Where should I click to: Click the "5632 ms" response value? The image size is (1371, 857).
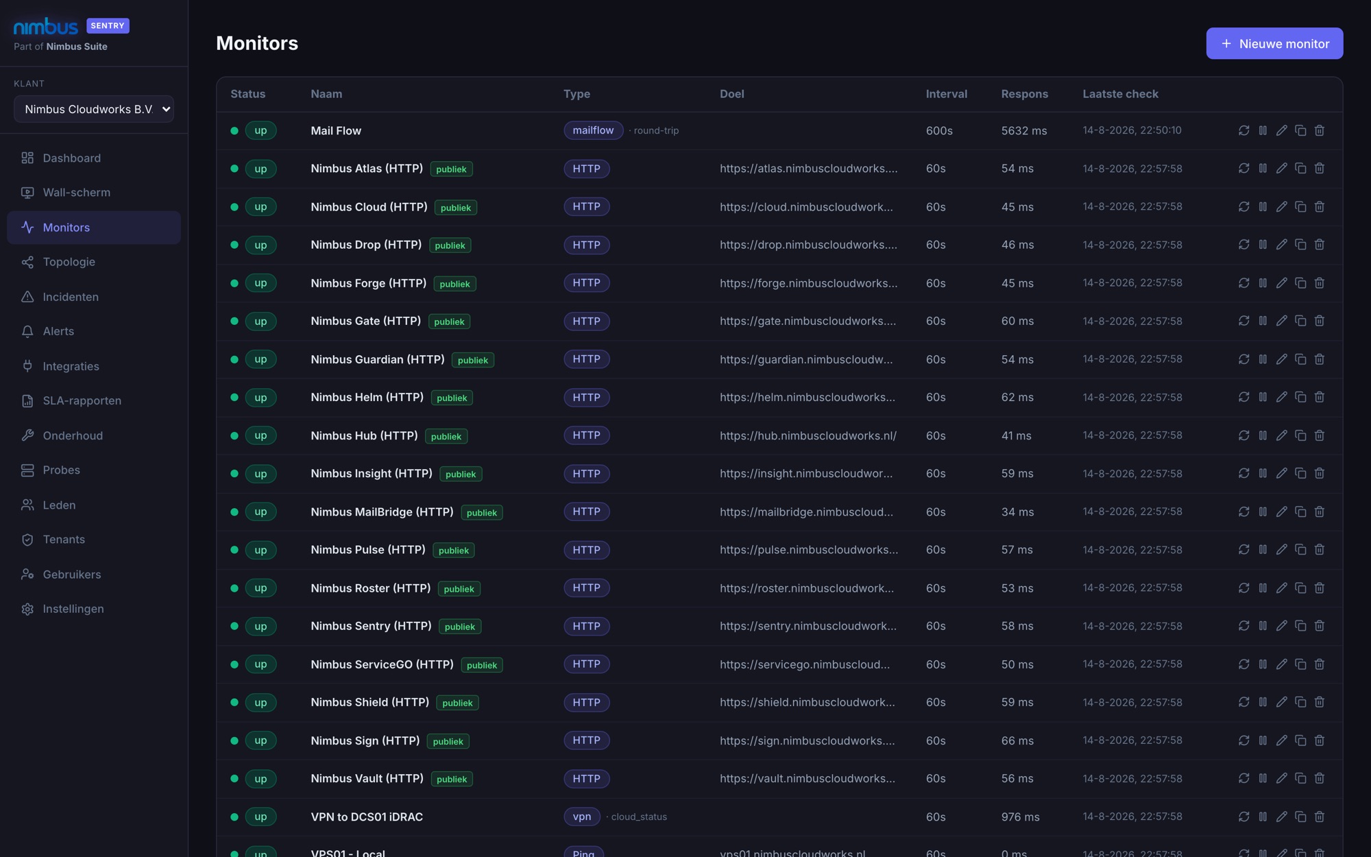click(x=1024, y=131)
